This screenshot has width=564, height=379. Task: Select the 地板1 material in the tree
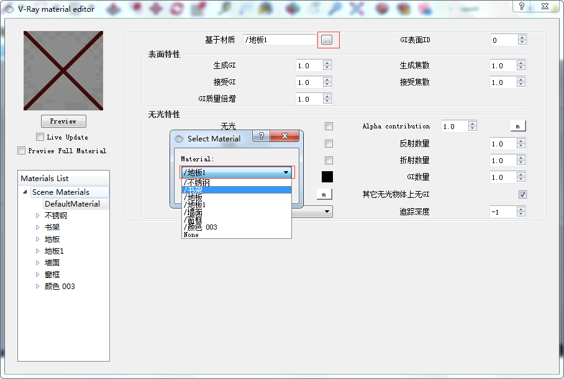click(54, 251)
